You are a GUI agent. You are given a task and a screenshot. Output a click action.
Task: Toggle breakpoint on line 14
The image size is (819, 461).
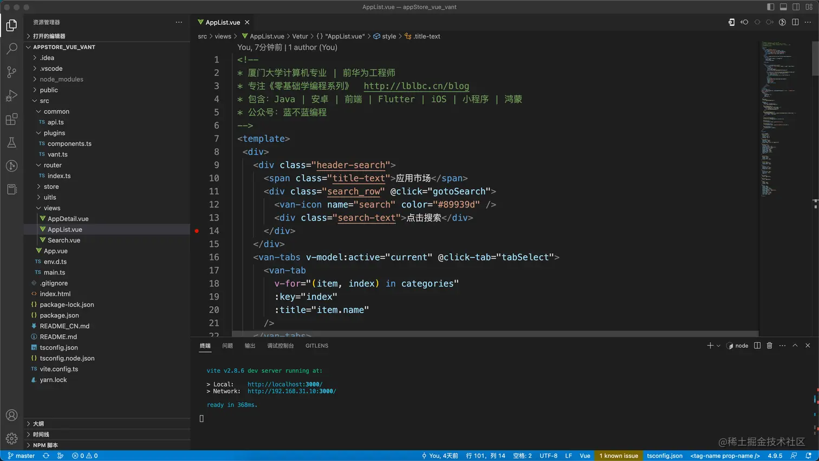point(197,231)
